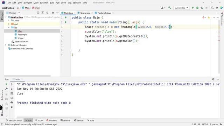Close the Main run tab
Viewport: 224px width, 126px height.
22,79
